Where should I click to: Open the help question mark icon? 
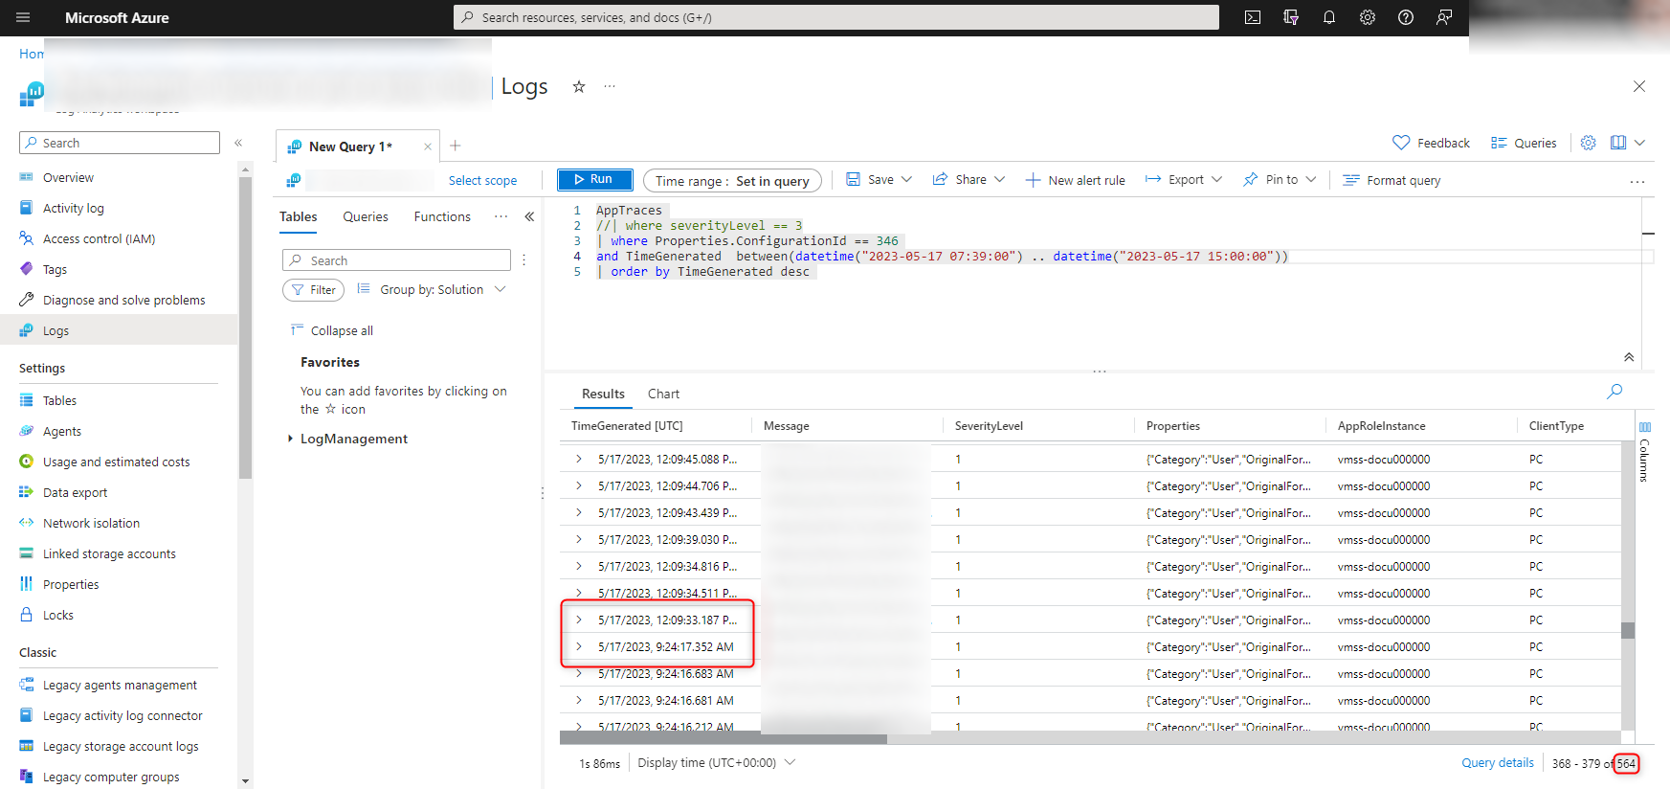click(x=1406, y=17)
